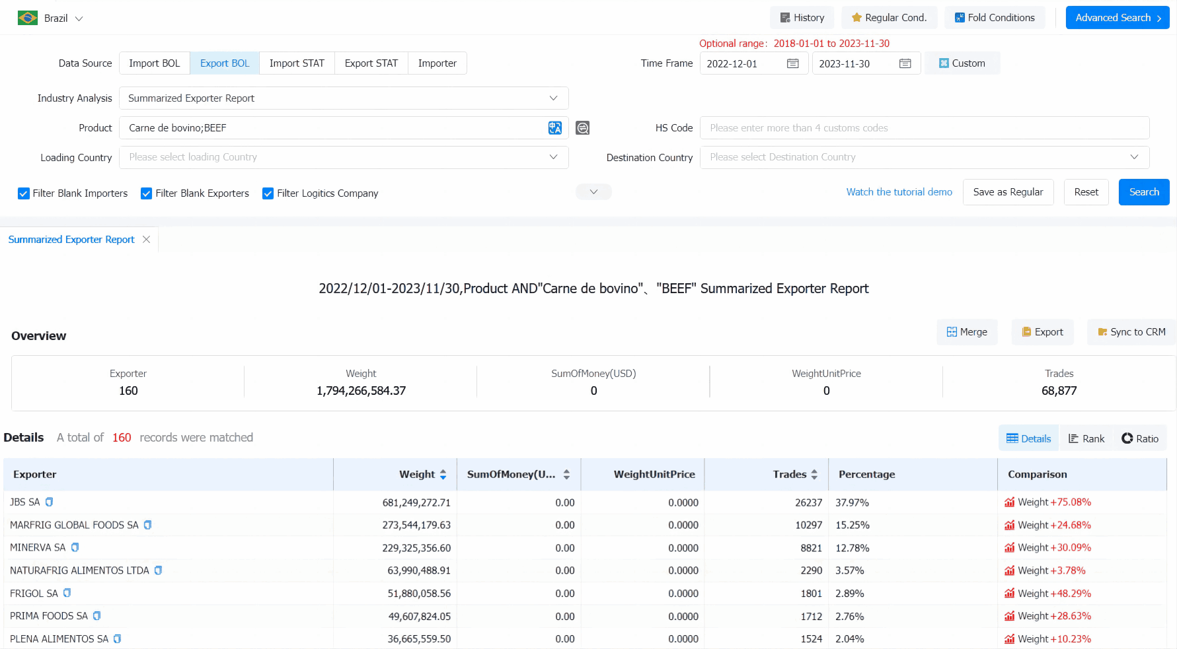Toggle Filter Blank Exporters checkbox

click(147, 193)
